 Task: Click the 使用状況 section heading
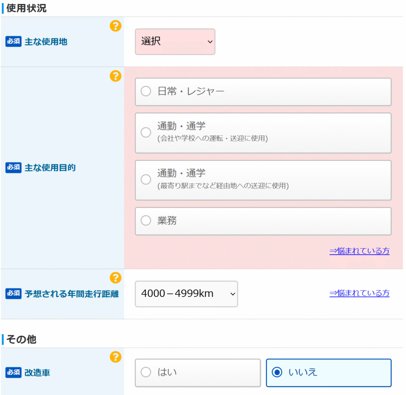pyautogui.click(x=26, y=8)
